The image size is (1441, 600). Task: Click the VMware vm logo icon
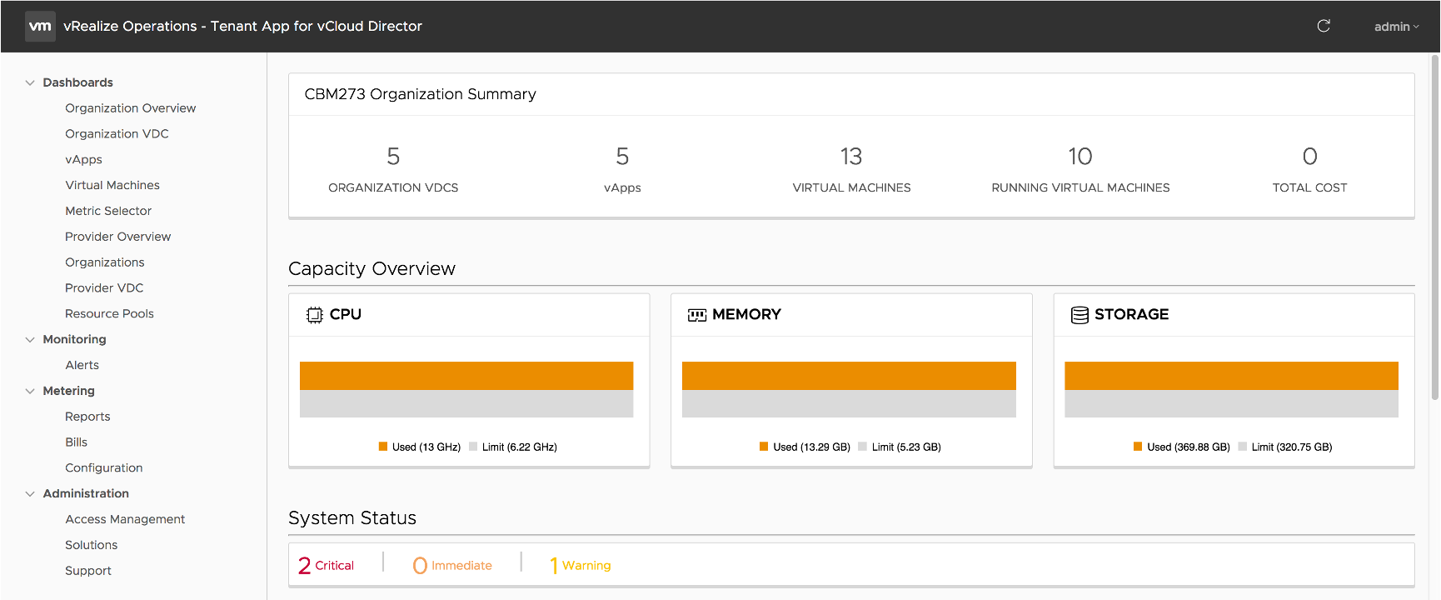40,26
